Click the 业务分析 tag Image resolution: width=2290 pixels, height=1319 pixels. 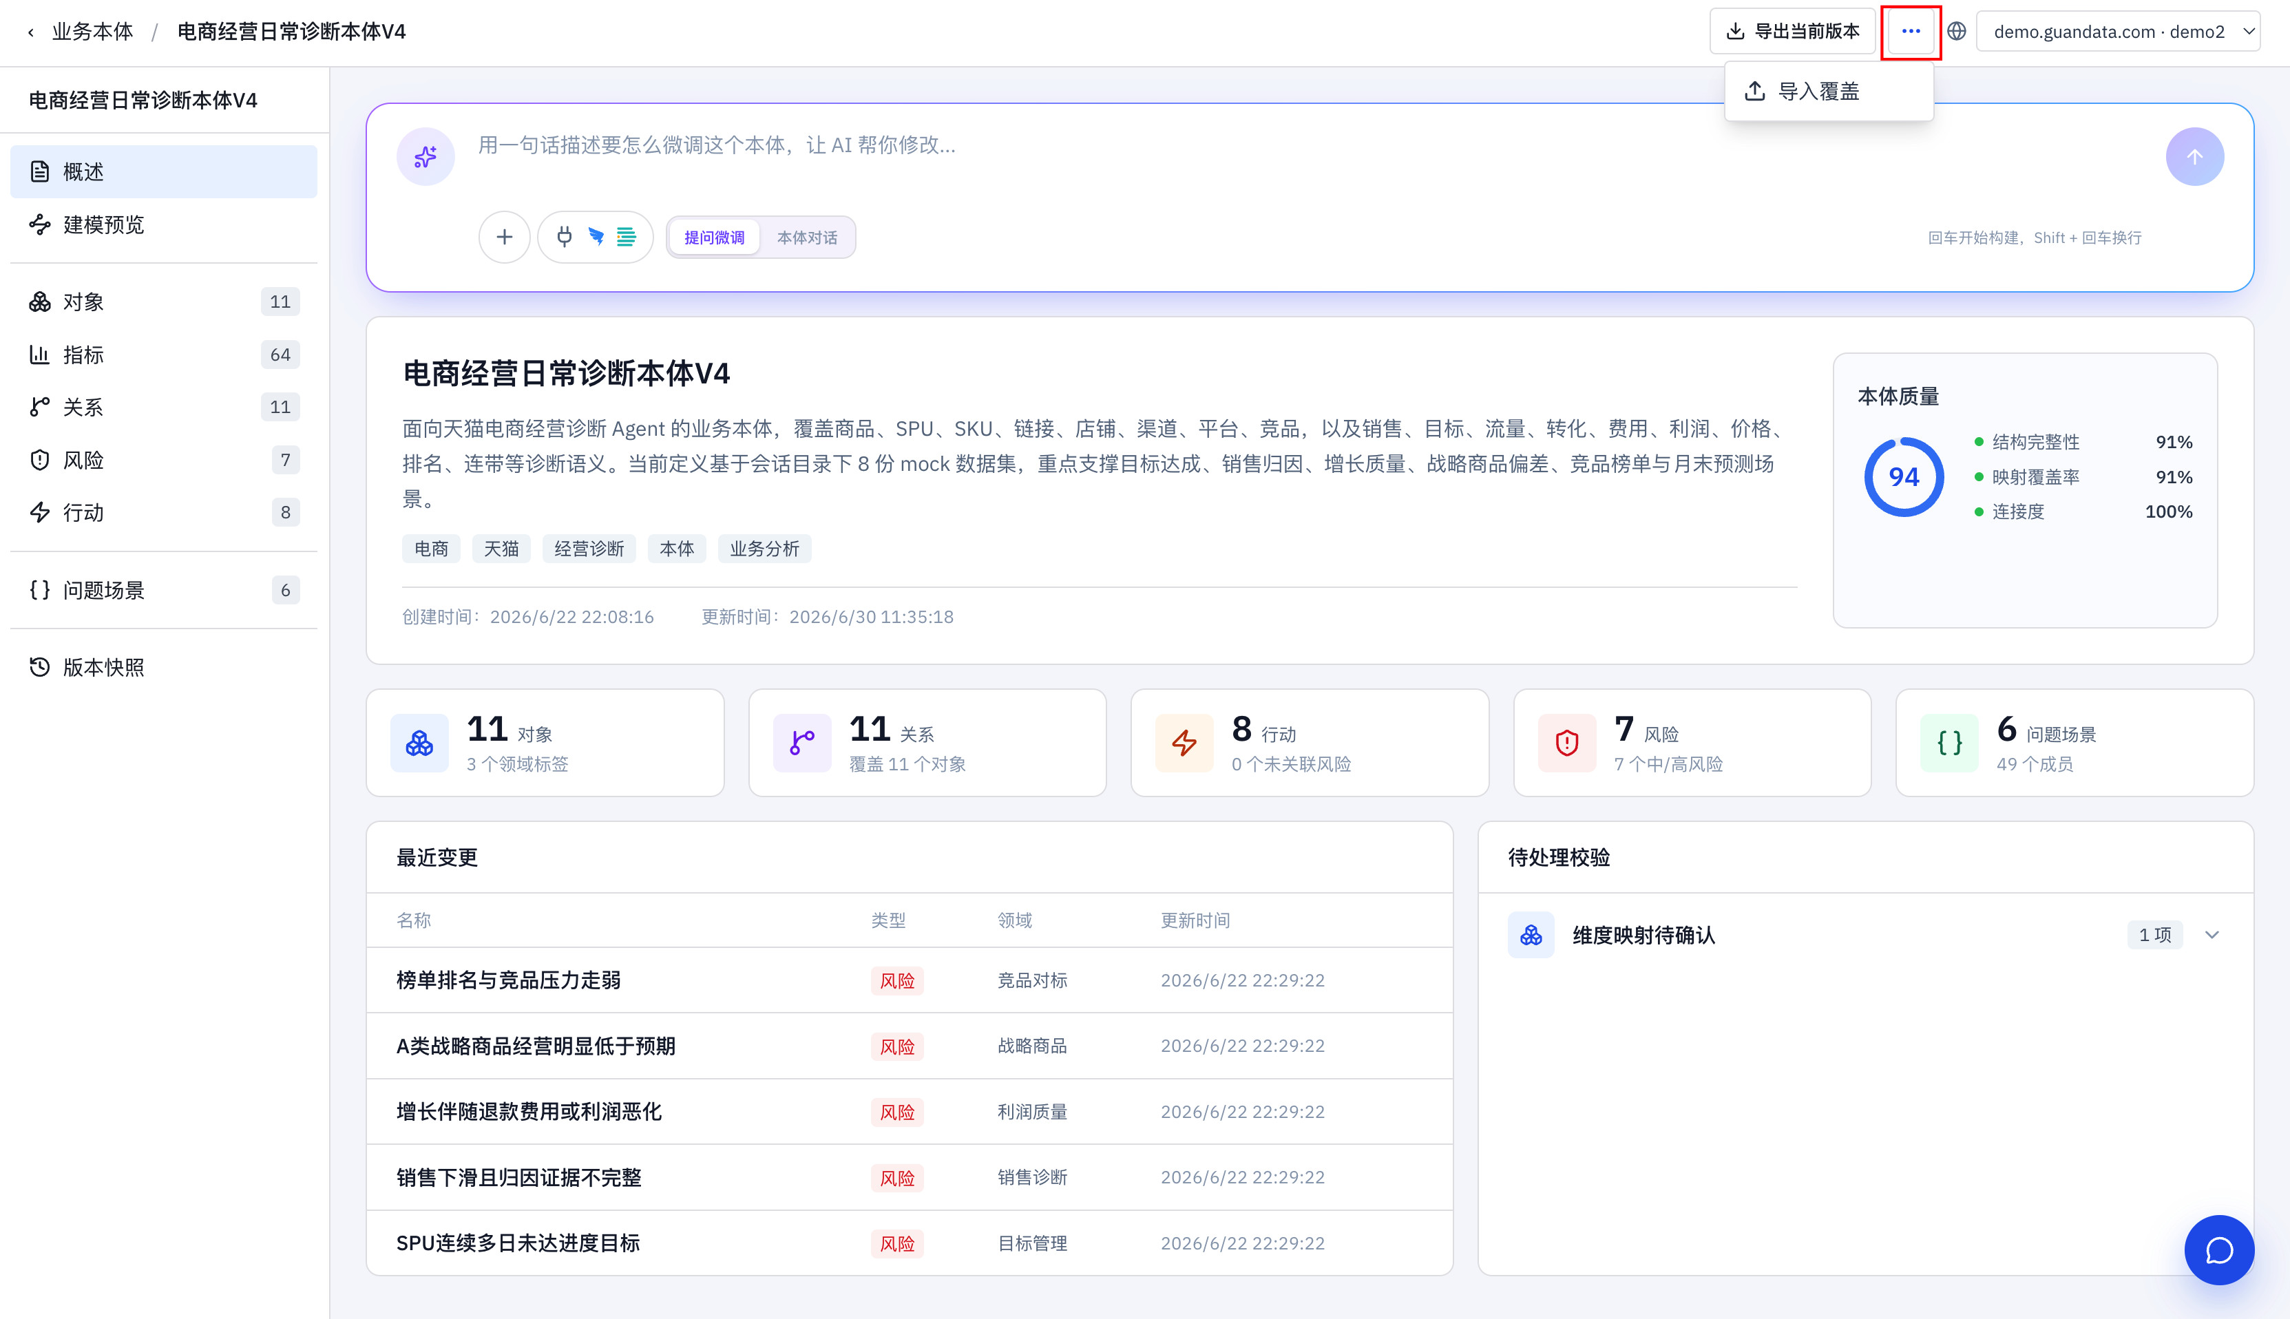pyautogui.click(x=764, y=548)
